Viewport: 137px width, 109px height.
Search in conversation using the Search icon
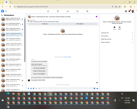[x=119, y=27]
